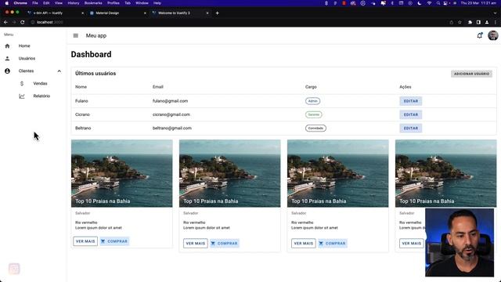Switch to the Welcome to Vuetify 3 tab

tap(180, 13)
